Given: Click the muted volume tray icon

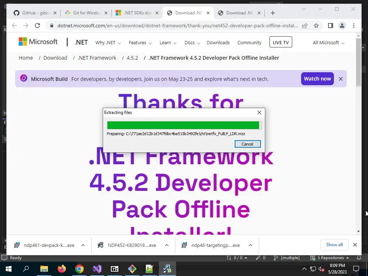Looking at the screenshot, I should (321, 269).
